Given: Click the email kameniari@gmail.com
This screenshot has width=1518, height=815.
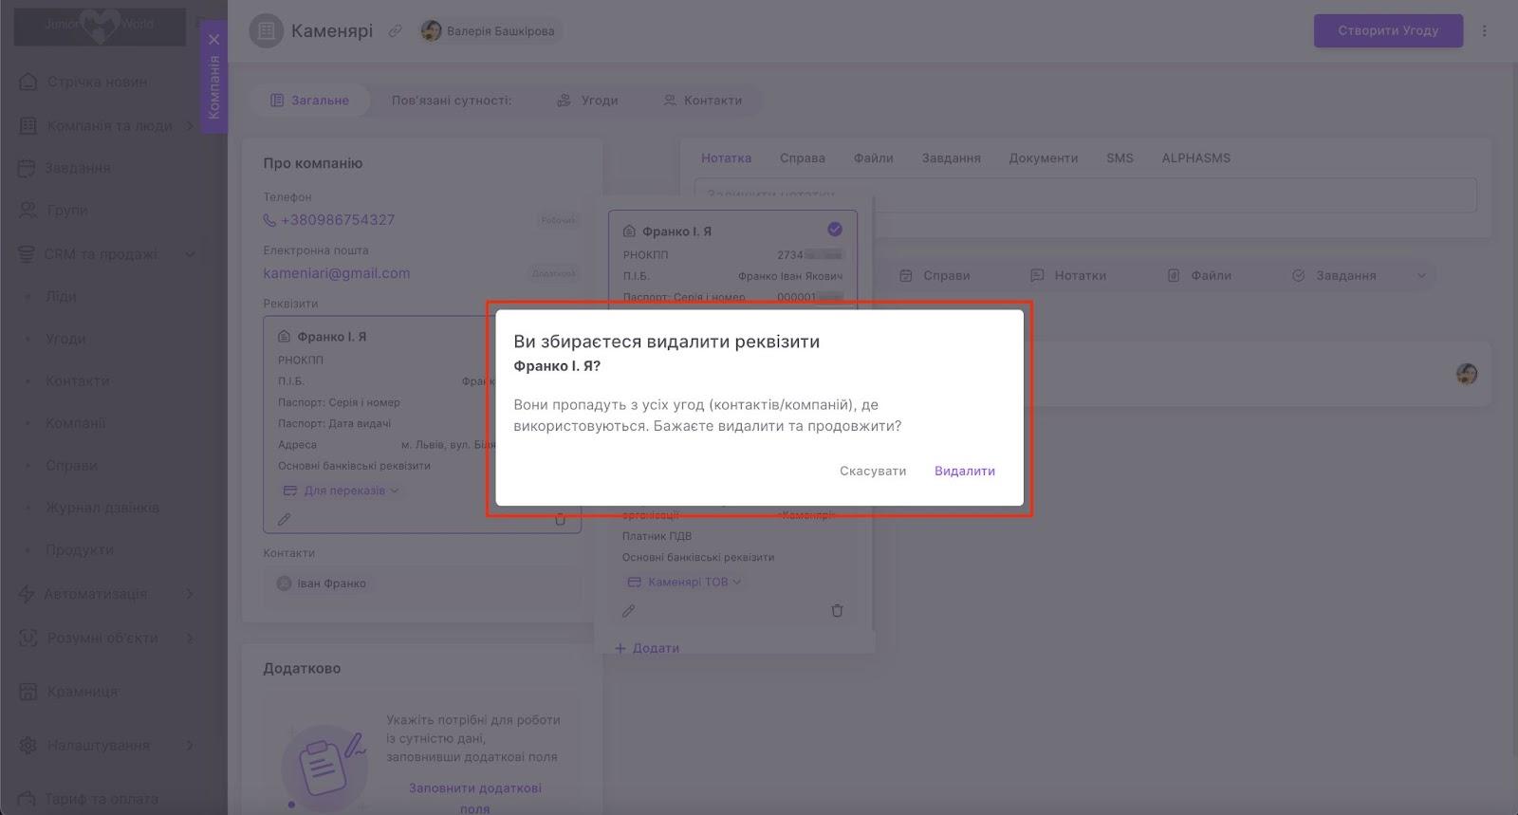Looking at the screenshot, I should coord(337,273).
